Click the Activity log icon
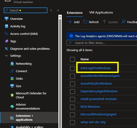 coord(6,26)
